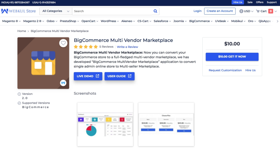Open the dashboard screenshot thumbnail
The height and width of the screenshot is (148, 280).
(x=105, y=125)
